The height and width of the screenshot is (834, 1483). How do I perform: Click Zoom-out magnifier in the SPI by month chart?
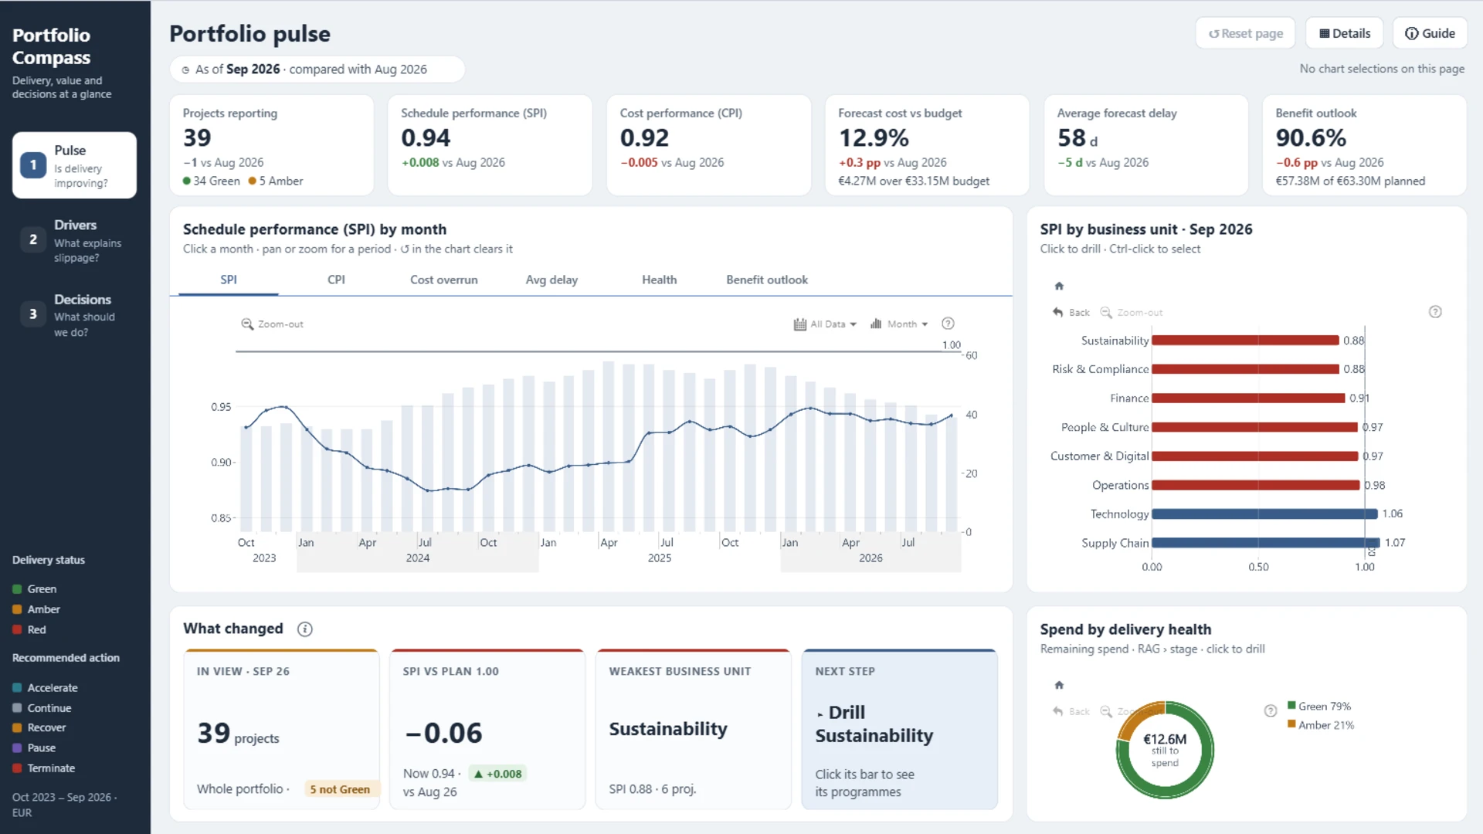[x=247, y=324]
